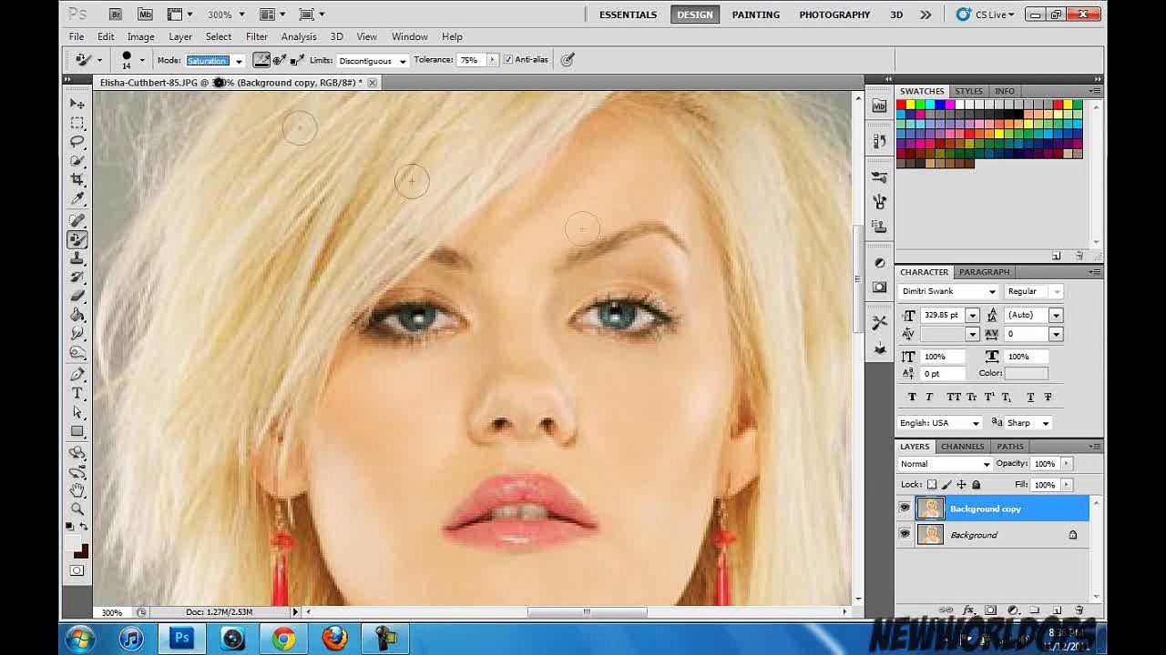Image resolution: width=1166 pixels, height=655 pixels.
Task: Select the Horizontal Type tool
Action: [77, 393]
